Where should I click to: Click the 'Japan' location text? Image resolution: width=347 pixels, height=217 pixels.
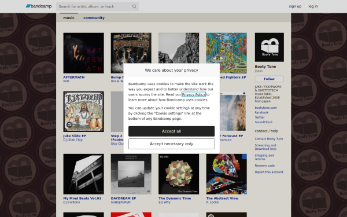tap(259, 71)
